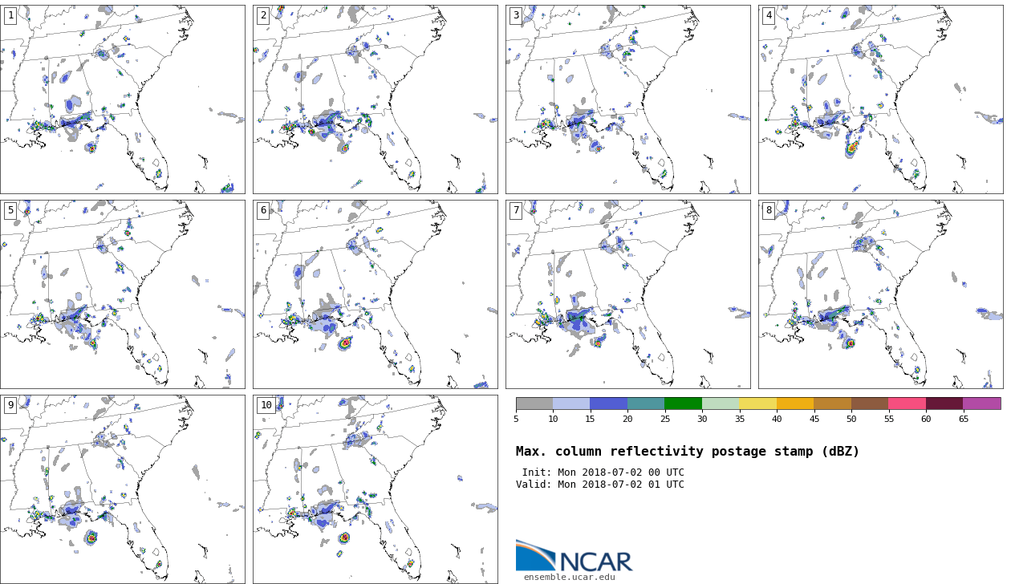Click ensemble member 4 map
The width and height of the screenshot is (1011, 584).
click(880, 99)
